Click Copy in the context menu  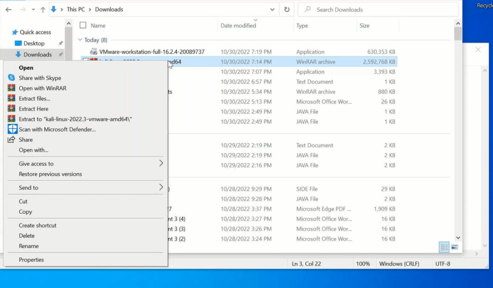tap(26, 212)
